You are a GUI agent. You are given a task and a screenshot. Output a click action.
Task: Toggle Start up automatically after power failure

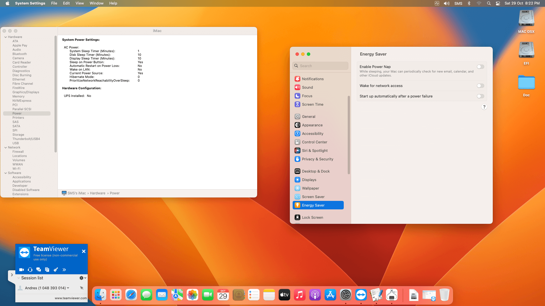click(481, 96)
